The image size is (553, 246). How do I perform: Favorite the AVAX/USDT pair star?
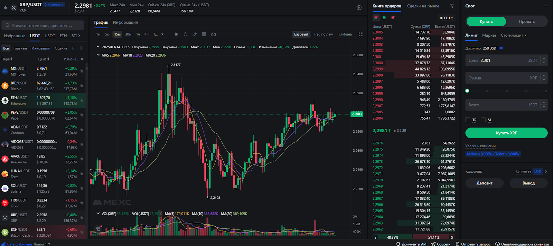[x=82, y=159]
